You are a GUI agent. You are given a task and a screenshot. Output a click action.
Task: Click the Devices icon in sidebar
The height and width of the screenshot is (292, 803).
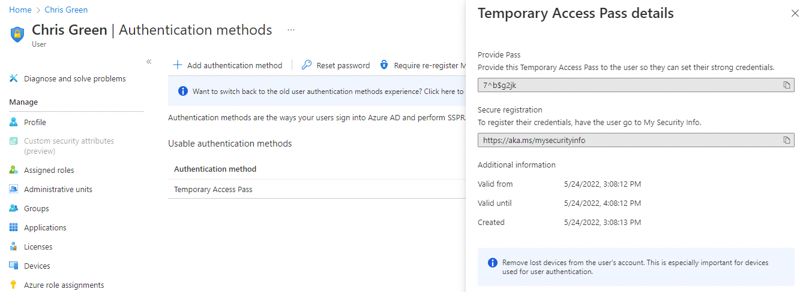(x=14, y=266)
